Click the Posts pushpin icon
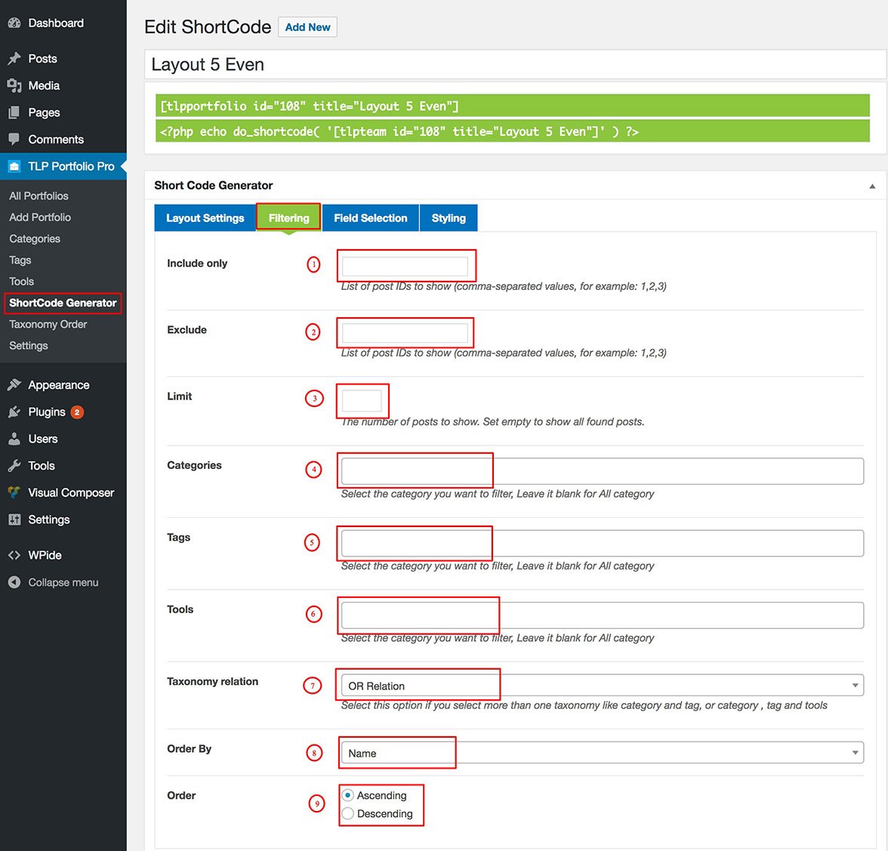The image size is (888, 851). point(14,58)
